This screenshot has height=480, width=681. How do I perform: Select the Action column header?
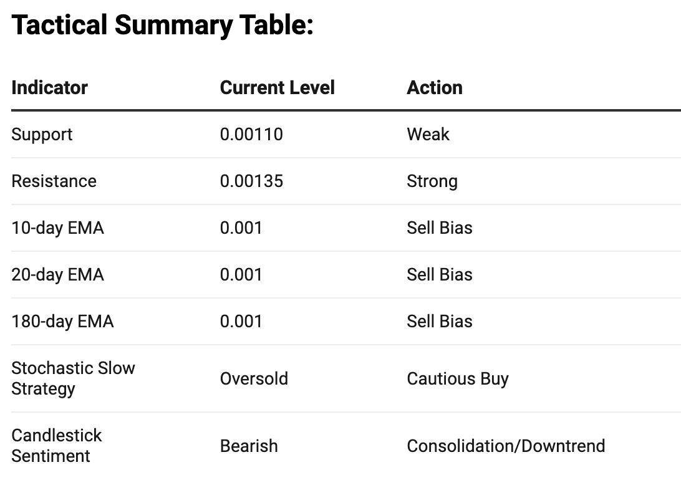point(434,88)
